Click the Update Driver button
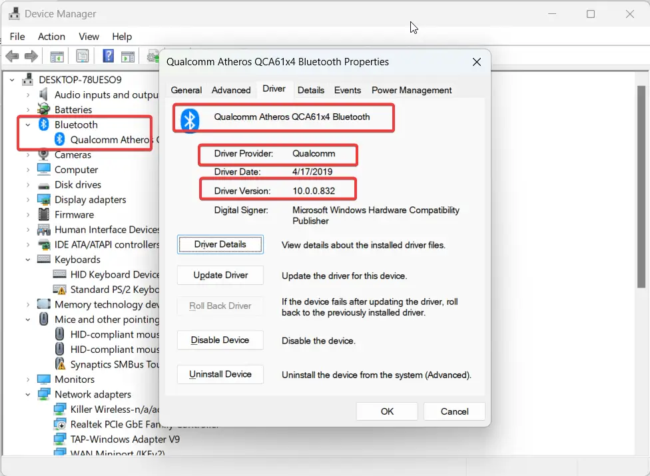 [x=220, y=275]
